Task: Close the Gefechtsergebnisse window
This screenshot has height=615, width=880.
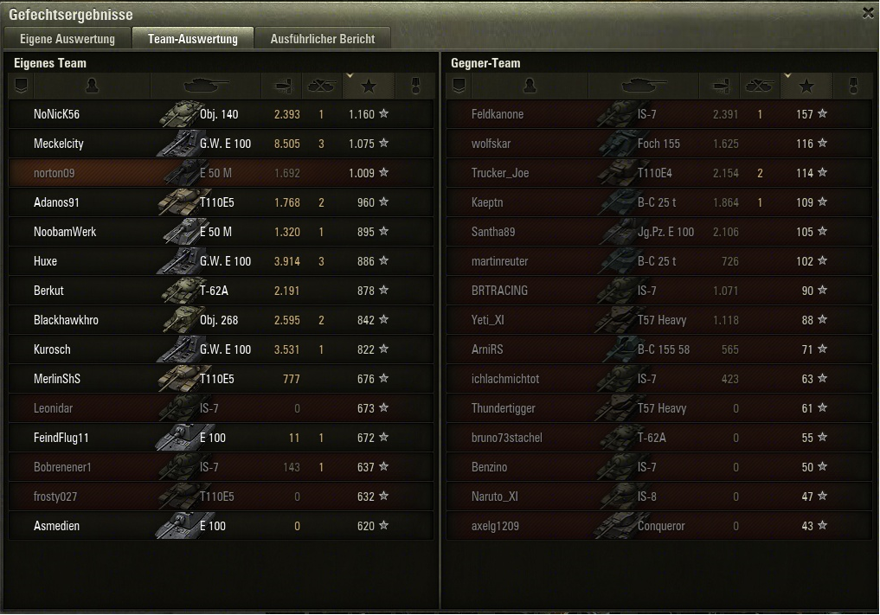Action: (868, 13)
